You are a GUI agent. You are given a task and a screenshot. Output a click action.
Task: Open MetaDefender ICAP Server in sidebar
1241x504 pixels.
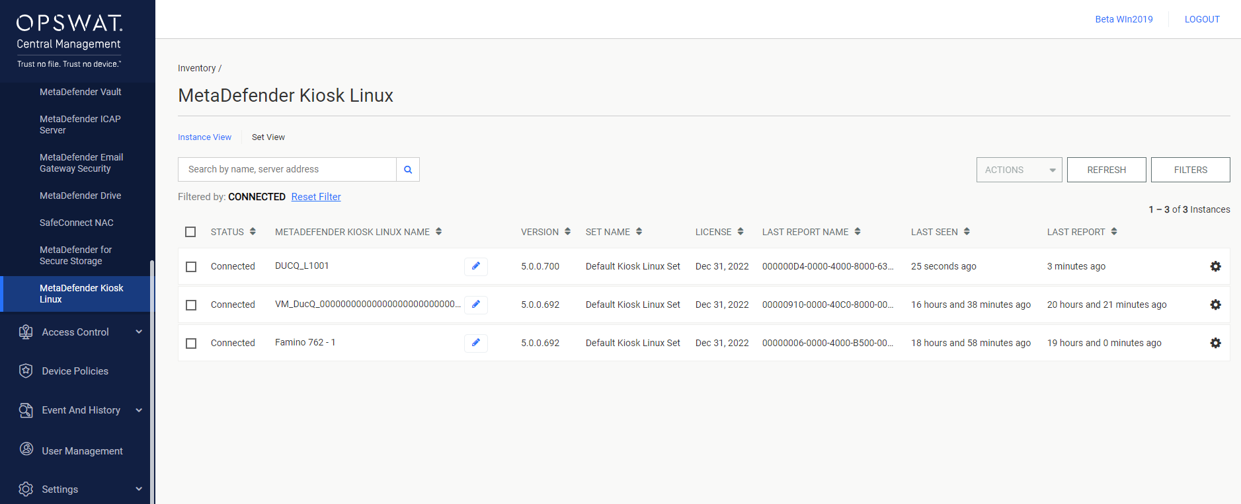[x=80, y=124]
